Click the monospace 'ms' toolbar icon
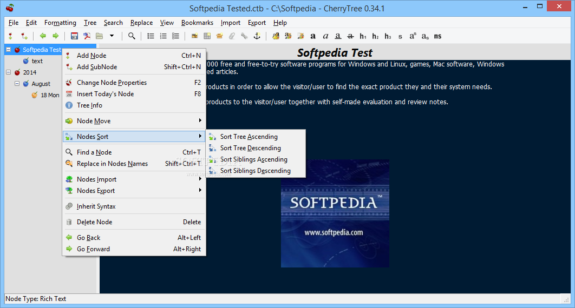 pos(437,36)
